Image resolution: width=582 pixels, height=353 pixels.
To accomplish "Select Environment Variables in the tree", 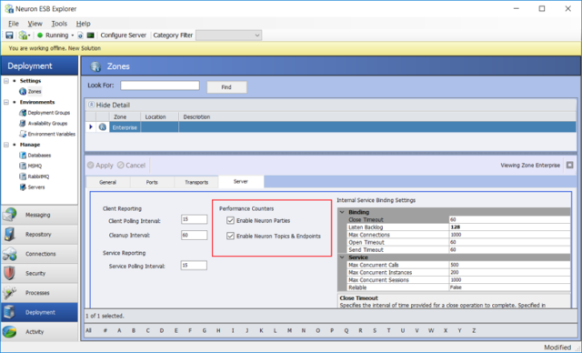I will [x=51, y=134].
